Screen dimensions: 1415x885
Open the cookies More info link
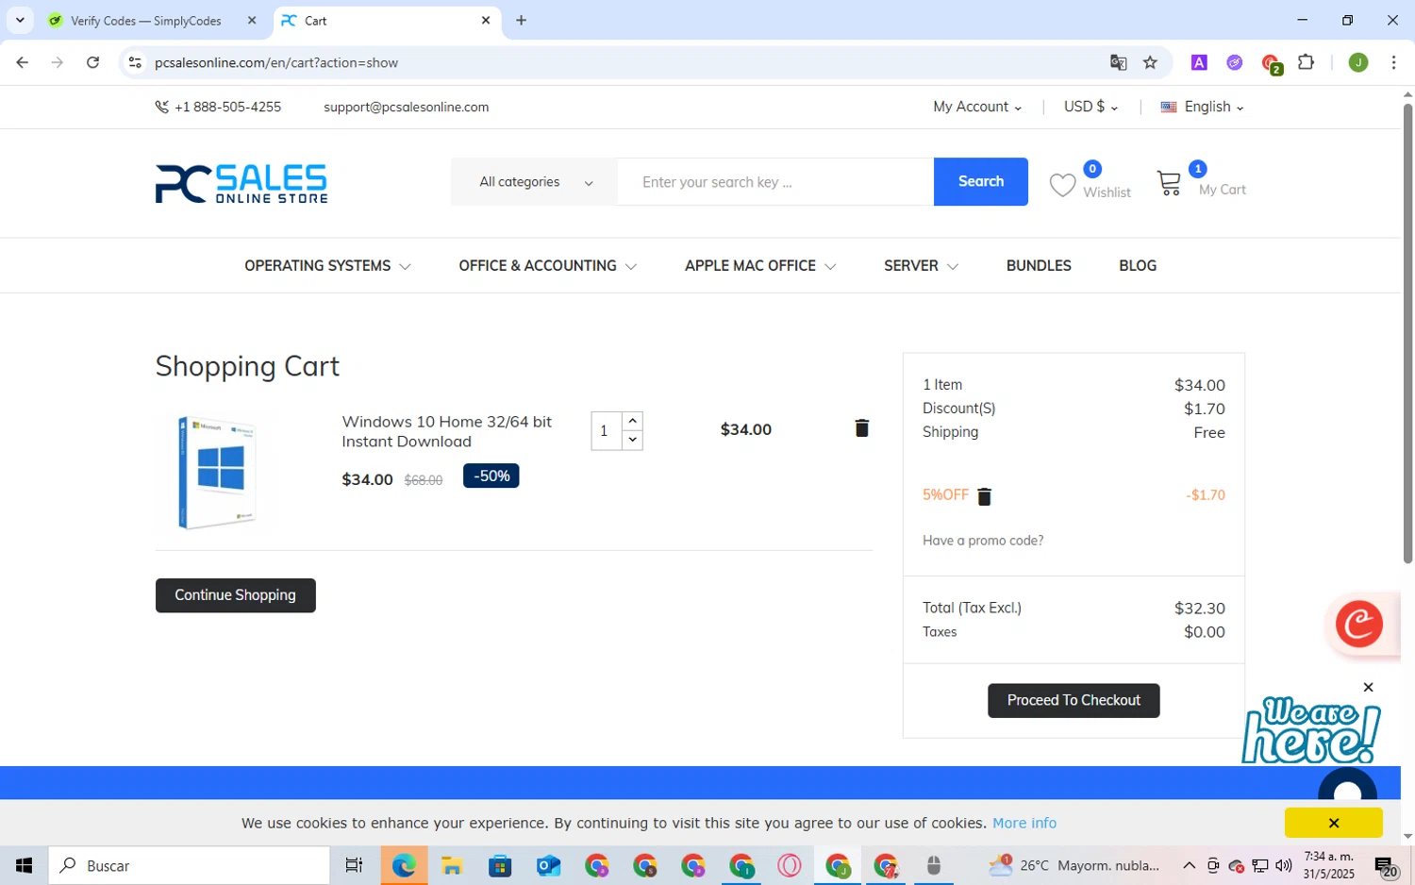(1024, 823)
